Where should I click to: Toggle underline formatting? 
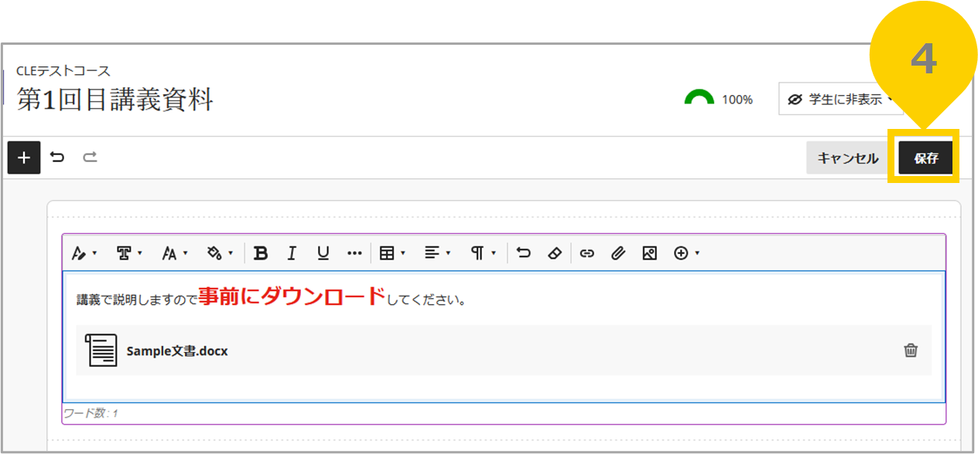pos(323,253)
